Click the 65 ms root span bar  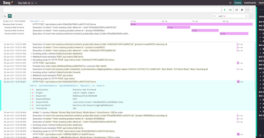coord(191,24)
